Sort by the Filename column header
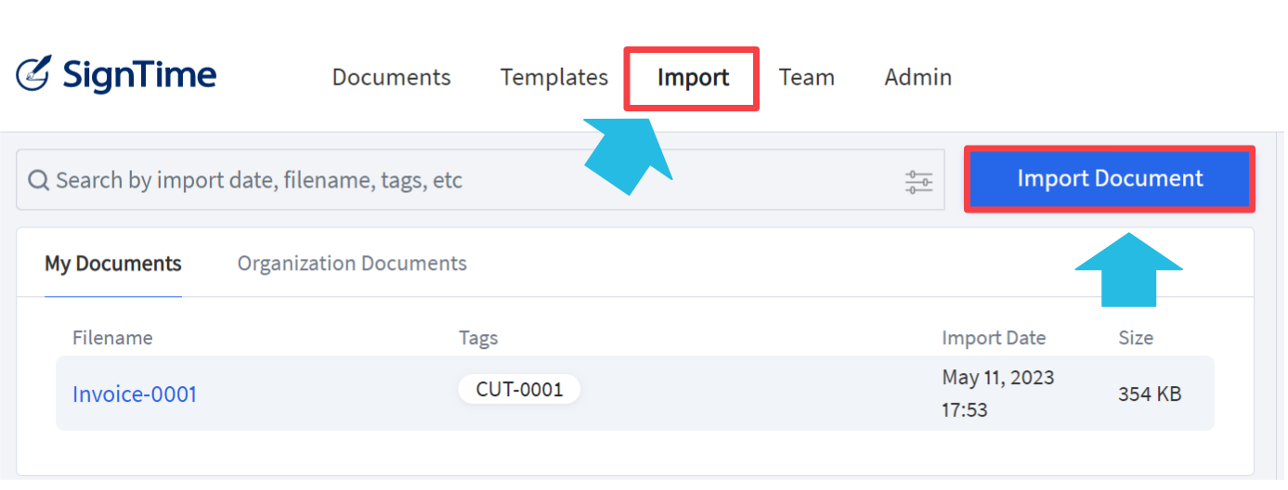 click(x=112, y=338)
